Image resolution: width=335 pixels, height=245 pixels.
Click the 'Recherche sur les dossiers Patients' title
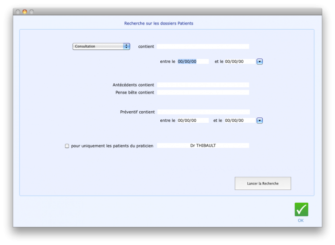coord(159,23)
